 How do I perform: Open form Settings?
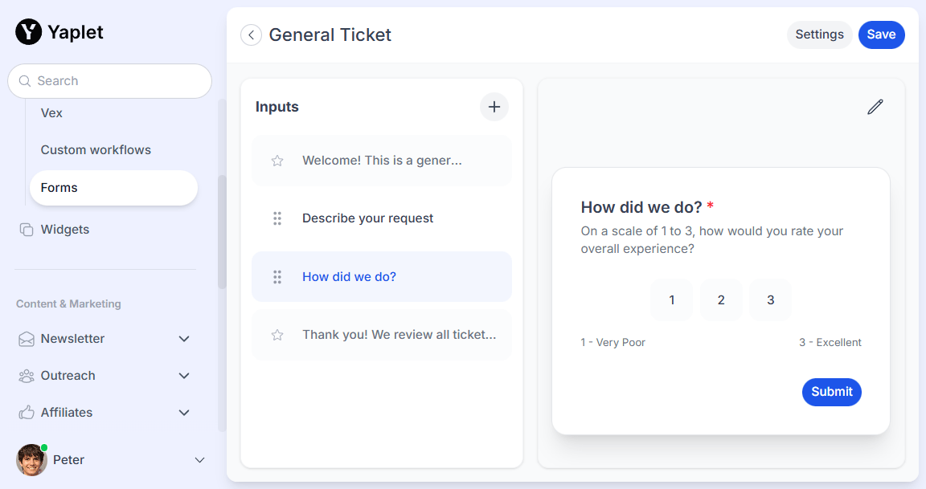click(x=819, y=35)
